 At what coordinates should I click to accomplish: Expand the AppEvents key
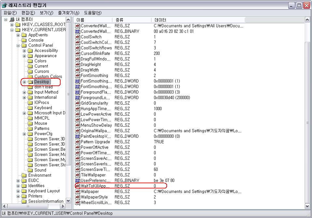pos(18,35)
